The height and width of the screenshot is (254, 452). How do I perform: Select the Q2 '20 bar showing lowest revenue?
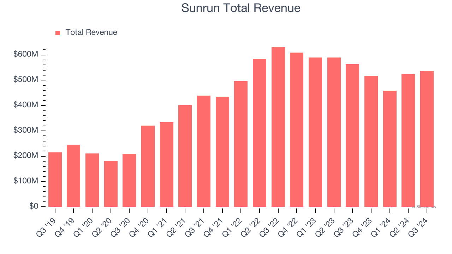[x=111, y=183]
